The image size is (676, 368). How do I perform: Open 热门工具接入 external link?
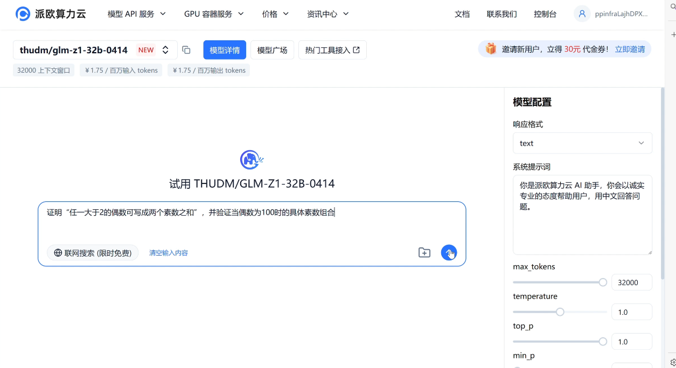click(x=332, y=50)
